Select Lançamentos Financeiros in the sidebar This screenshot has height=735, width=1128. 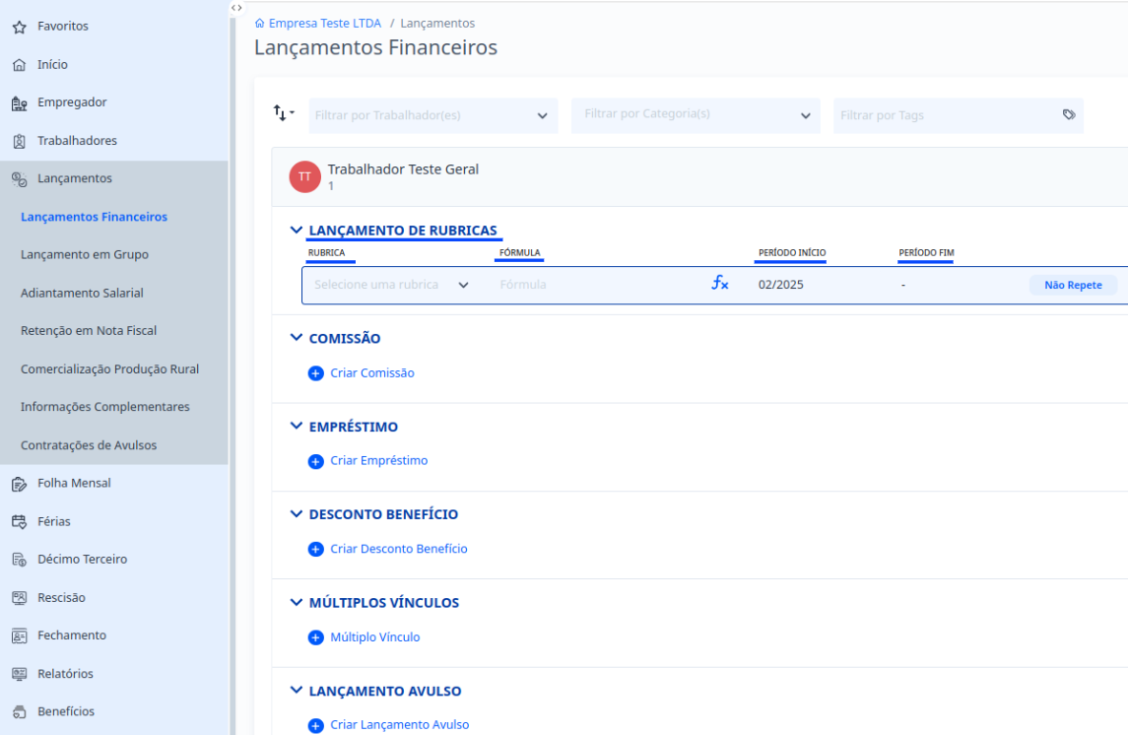click(95, 217)
